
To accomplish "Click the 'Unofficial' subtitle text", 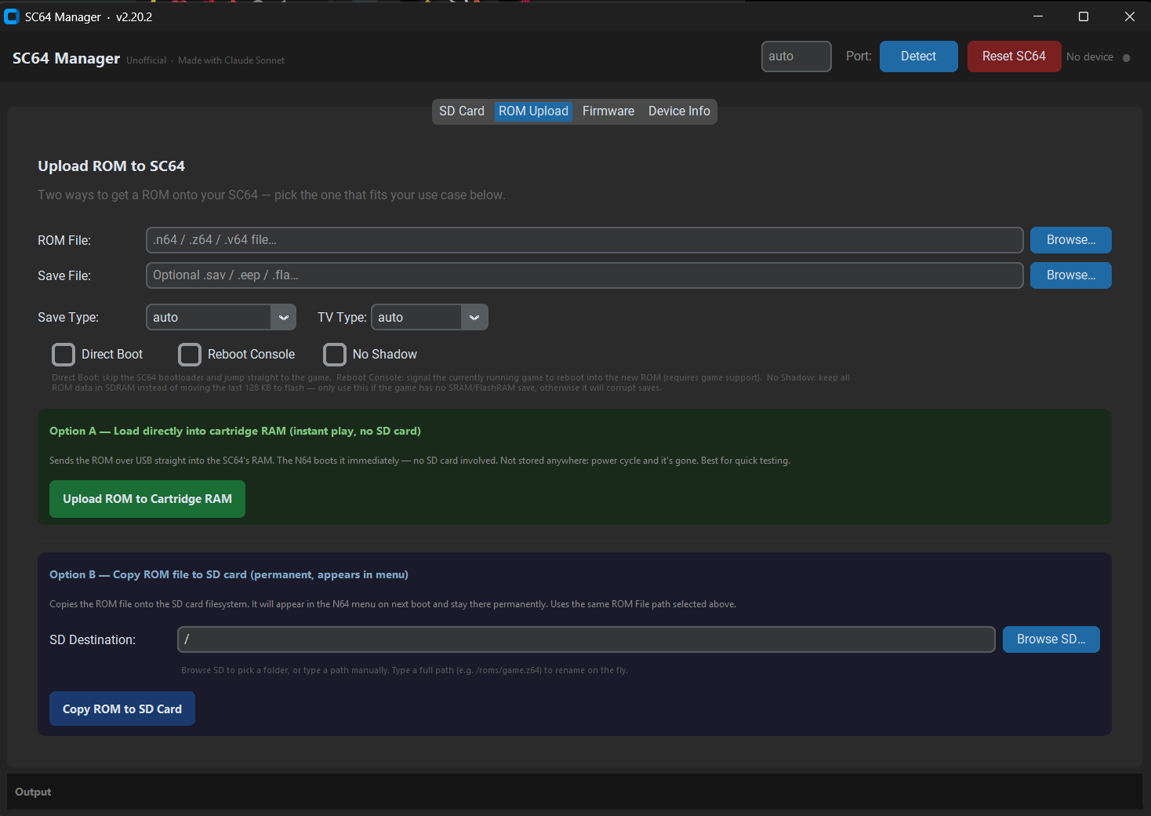I will click(147, 60).
